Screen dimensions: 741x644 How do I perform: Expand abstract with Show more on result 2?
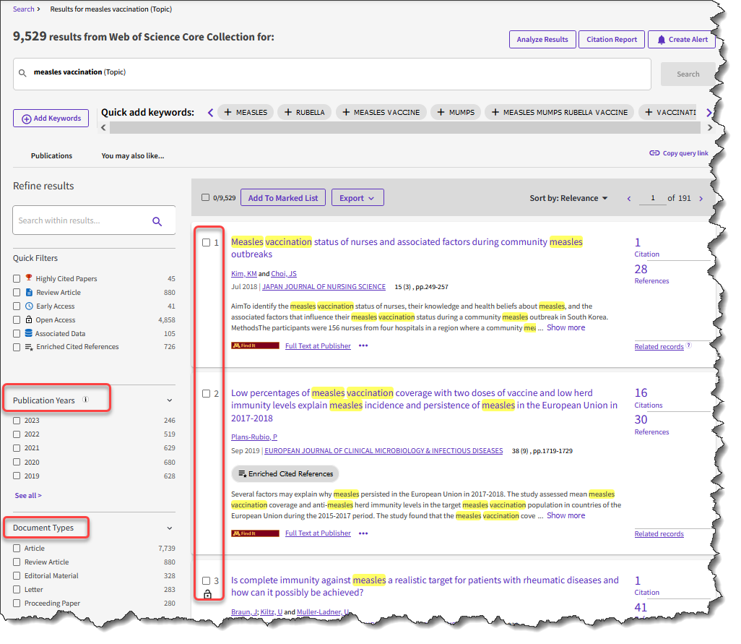point(565,516)
